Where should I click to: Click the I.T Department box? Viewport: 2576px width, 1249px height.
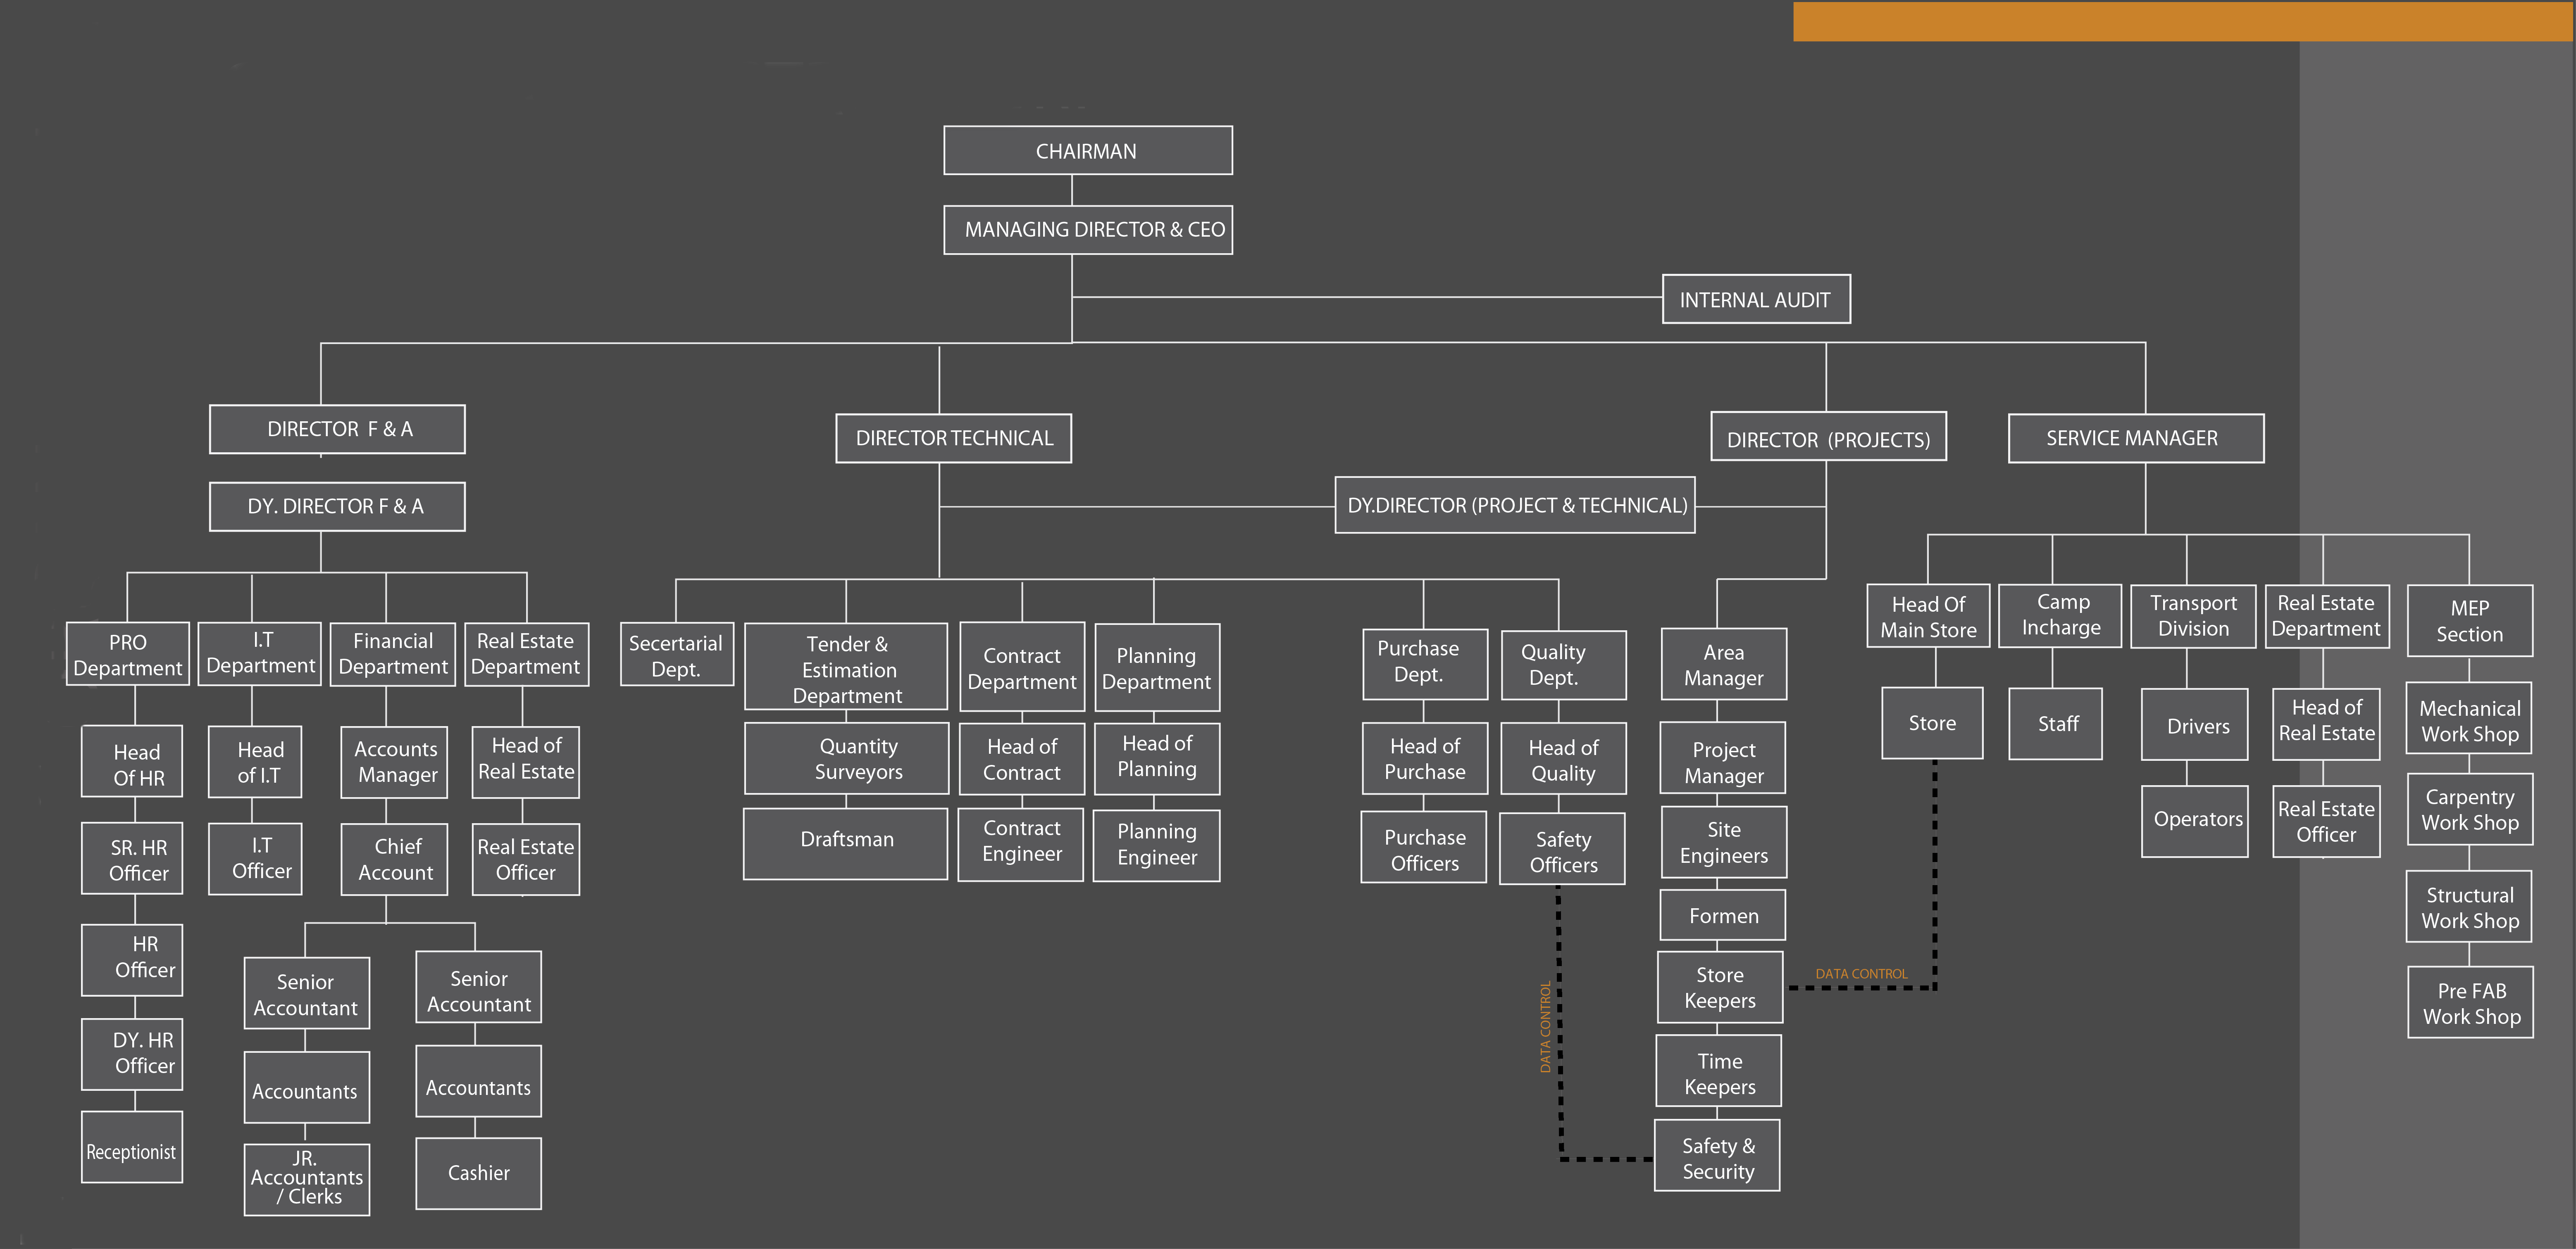[x=260, y=653]
